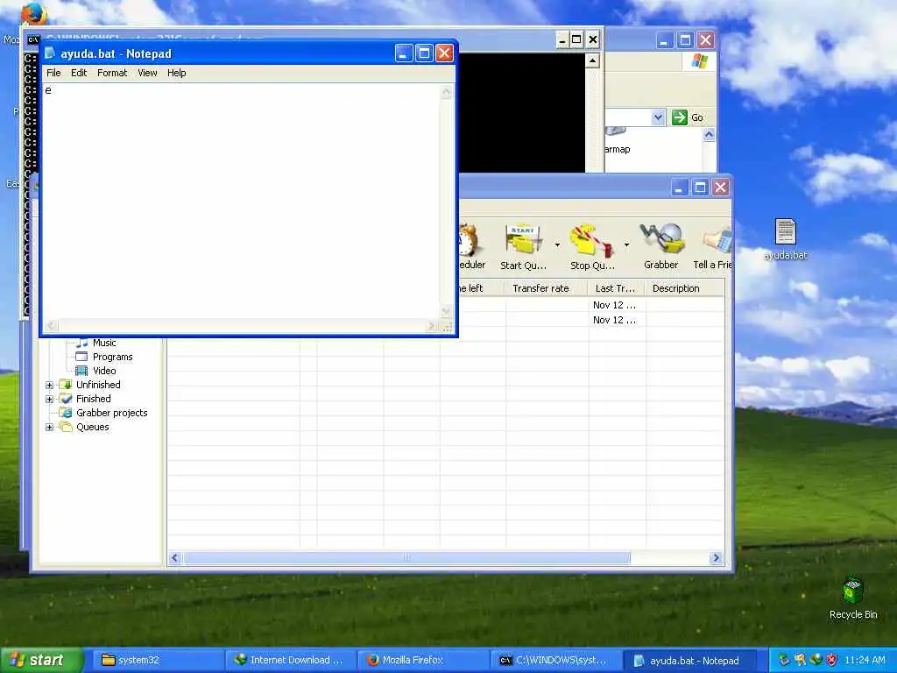Click Explorer pane scroll up arrow
Image resolution: width=897 pixels, height=673 pixels.
tap(709, 135)
